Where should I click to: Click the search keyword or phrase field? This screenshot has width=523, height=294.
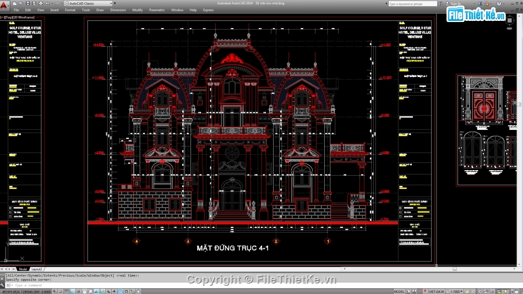[412, 4]
